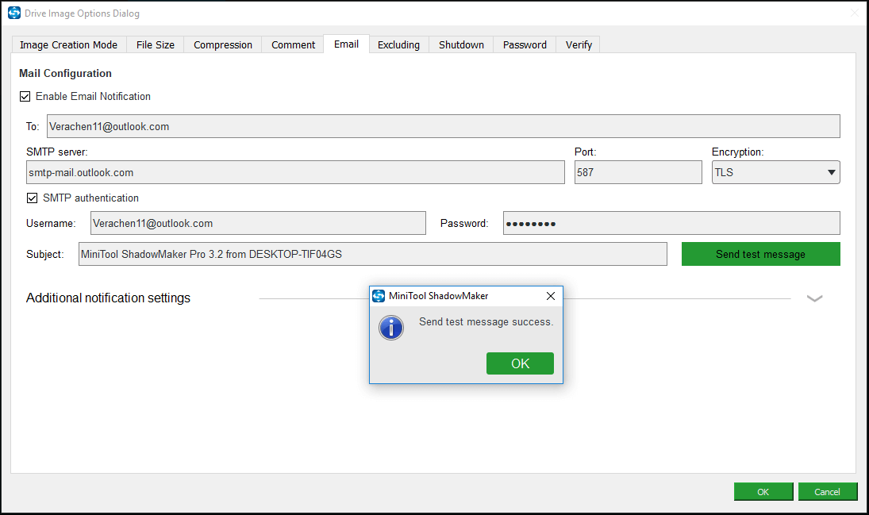Go to the Excluding tab
This screenshot has width=869, height=515.
(x=398, y=45)
